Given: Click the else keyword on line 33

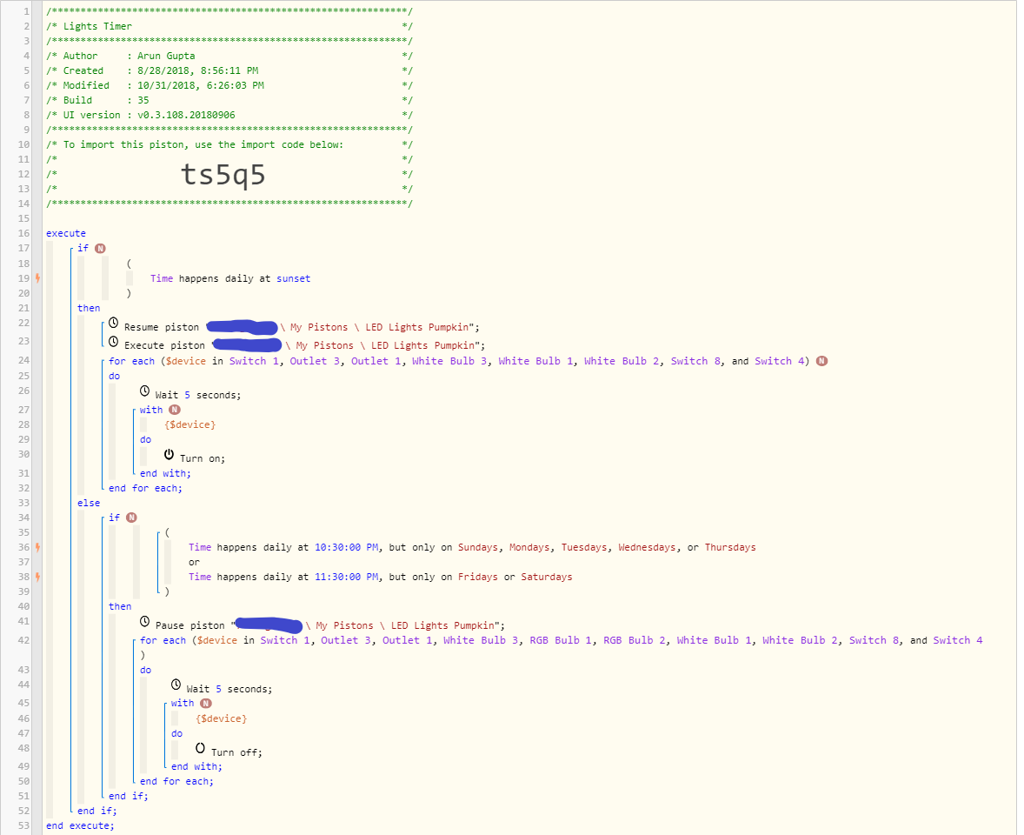Looking at the screenshot, I should [x=89, y=503].
